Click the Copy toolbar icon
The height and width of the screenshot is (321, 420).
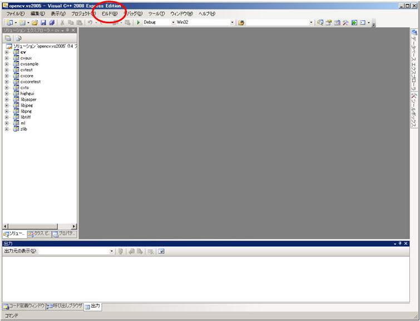(x=71, y=23)
